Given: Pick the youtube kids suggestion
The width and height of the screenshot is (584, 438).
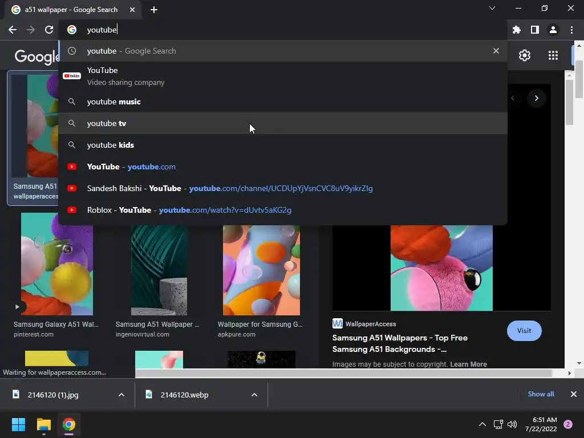Looking at the screenshot, I should point(283,145).
